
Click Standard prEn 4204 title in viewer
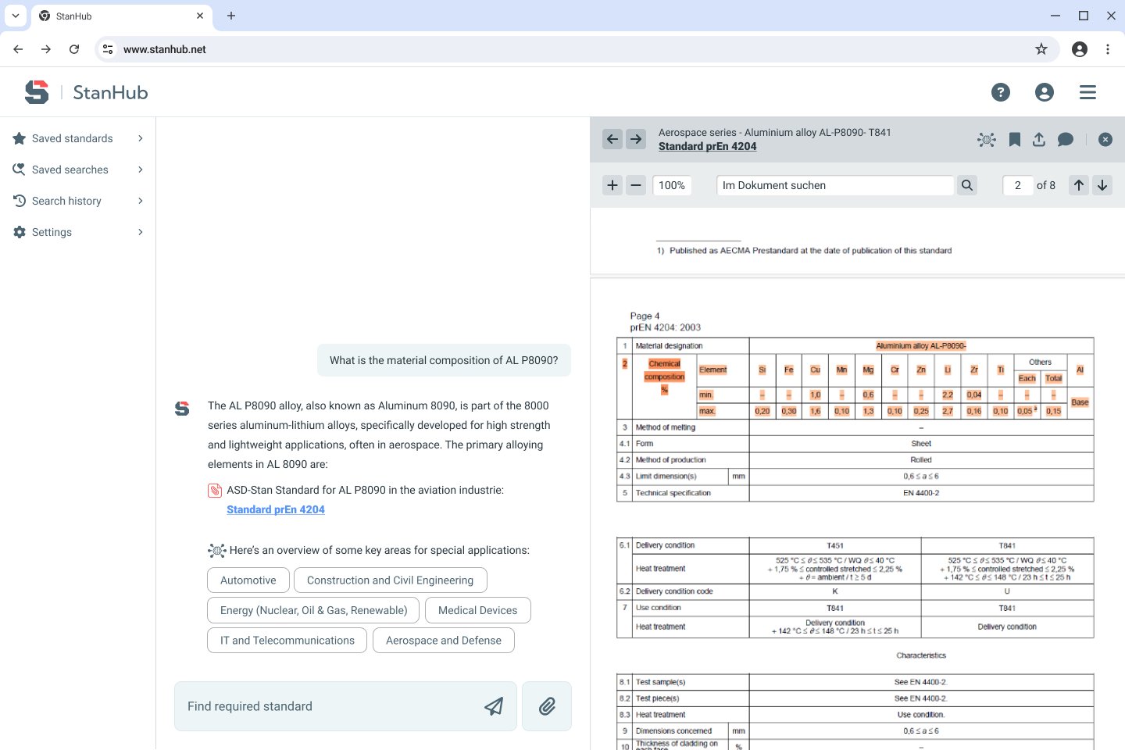tap(707, 146)
